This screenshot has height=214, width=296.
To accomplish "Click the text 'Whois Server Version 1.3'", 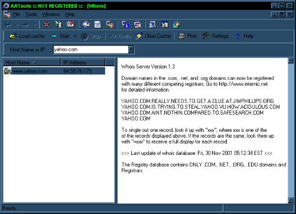I will (148, 67).
